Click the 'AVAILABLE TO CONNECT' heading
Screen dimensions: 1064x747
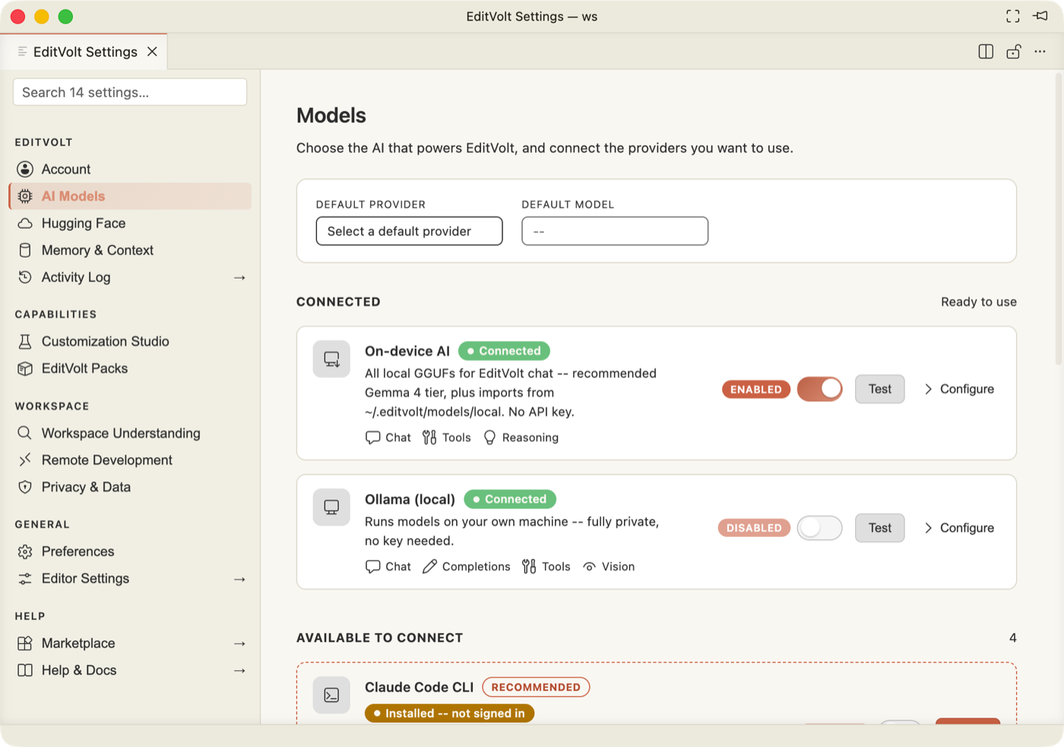(380, 638)
